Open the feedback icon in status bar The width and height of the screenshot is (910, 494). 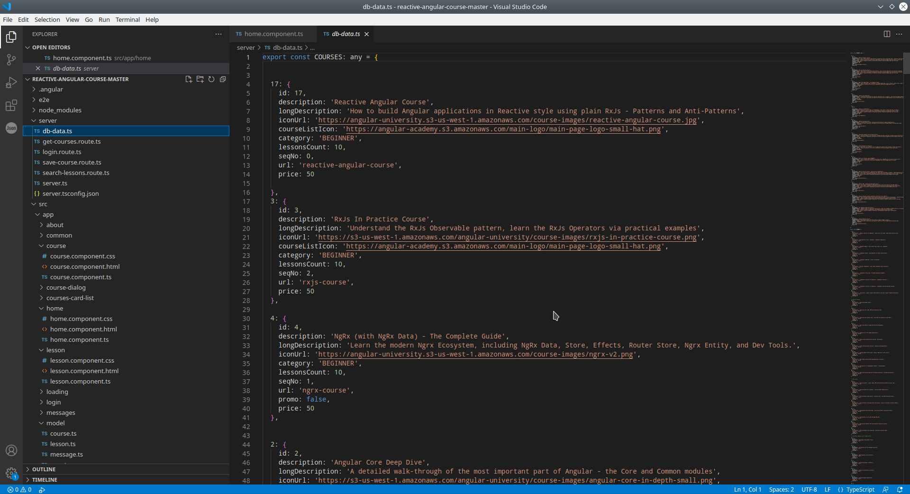(x=885, y=489)
